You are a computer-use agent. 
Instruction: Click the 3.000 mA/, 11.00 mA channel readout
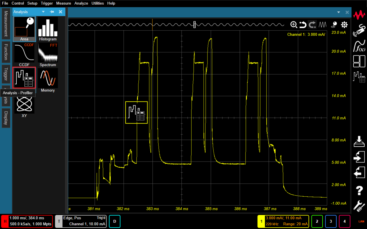click(x=284, y=218)
